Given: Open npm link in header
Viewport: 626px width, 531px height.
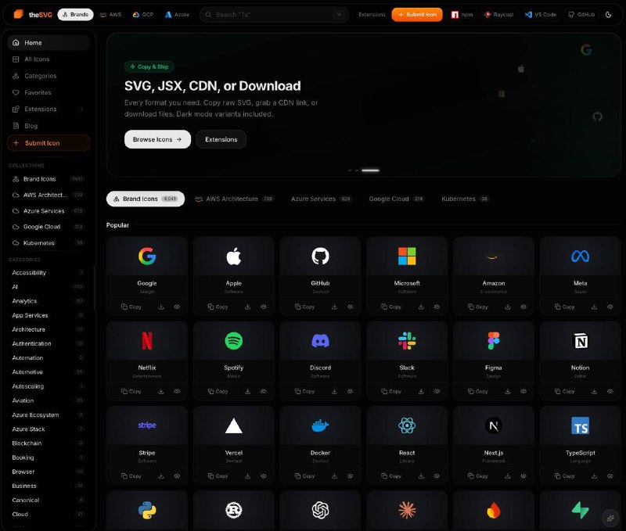Looking at the screenshot, I should point(462,14).
